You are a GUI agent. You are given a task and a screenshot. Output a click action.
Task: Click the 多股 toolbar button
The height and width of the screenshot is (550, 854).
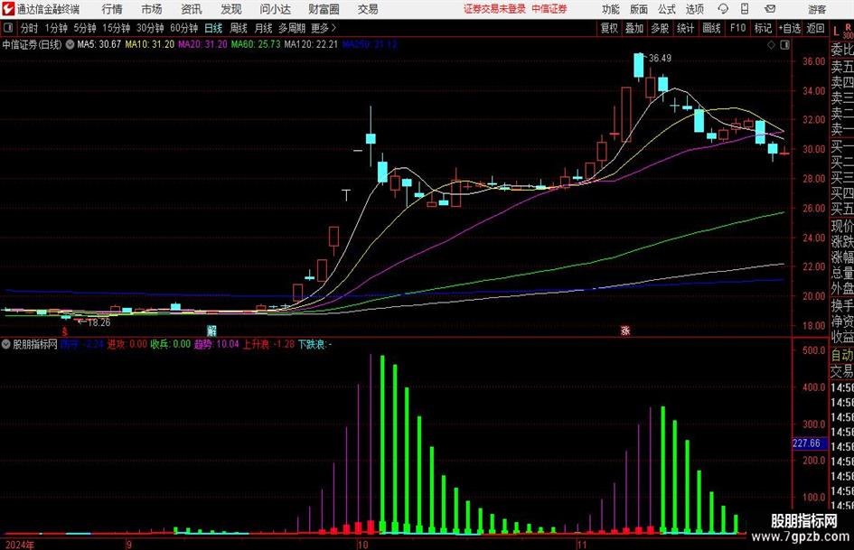point(660,28)
